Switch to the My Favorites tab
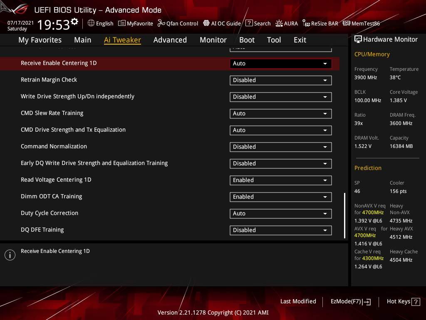 coord(40,40)
